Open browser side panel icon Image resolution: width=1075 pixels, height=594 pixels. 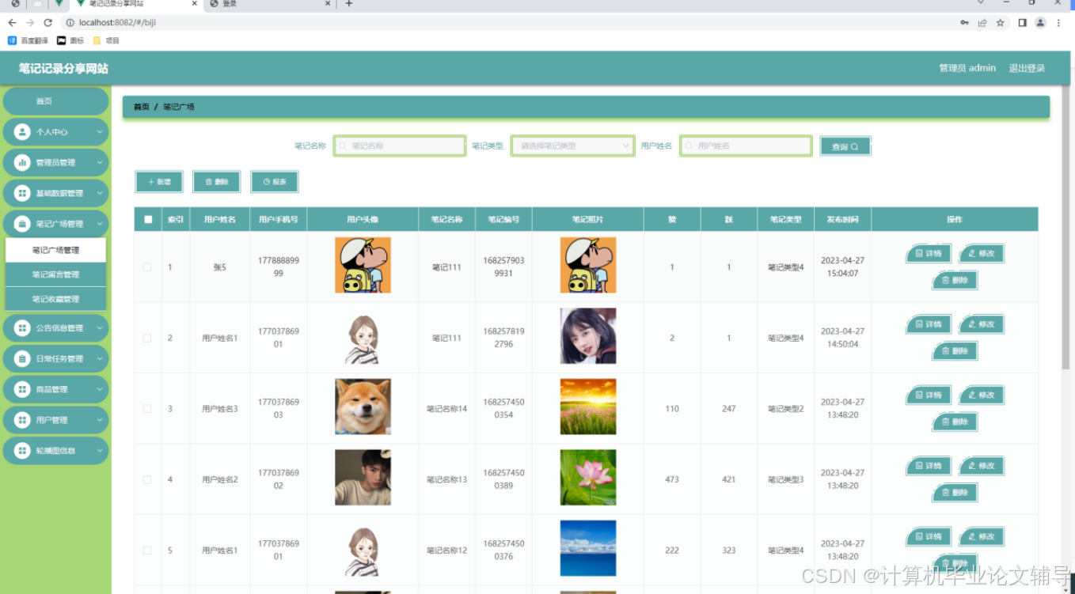1022,23
